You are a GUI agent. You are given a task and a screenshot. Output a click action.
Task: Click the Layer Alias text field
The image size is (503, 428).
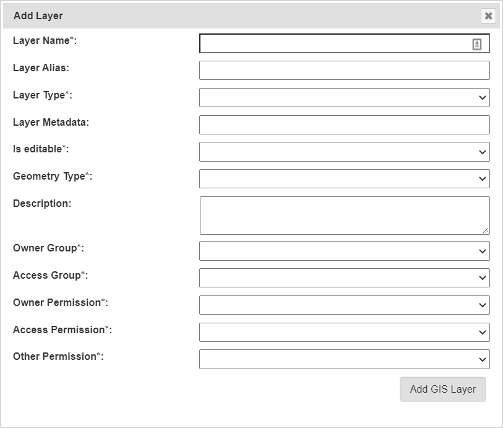[344, 71]
